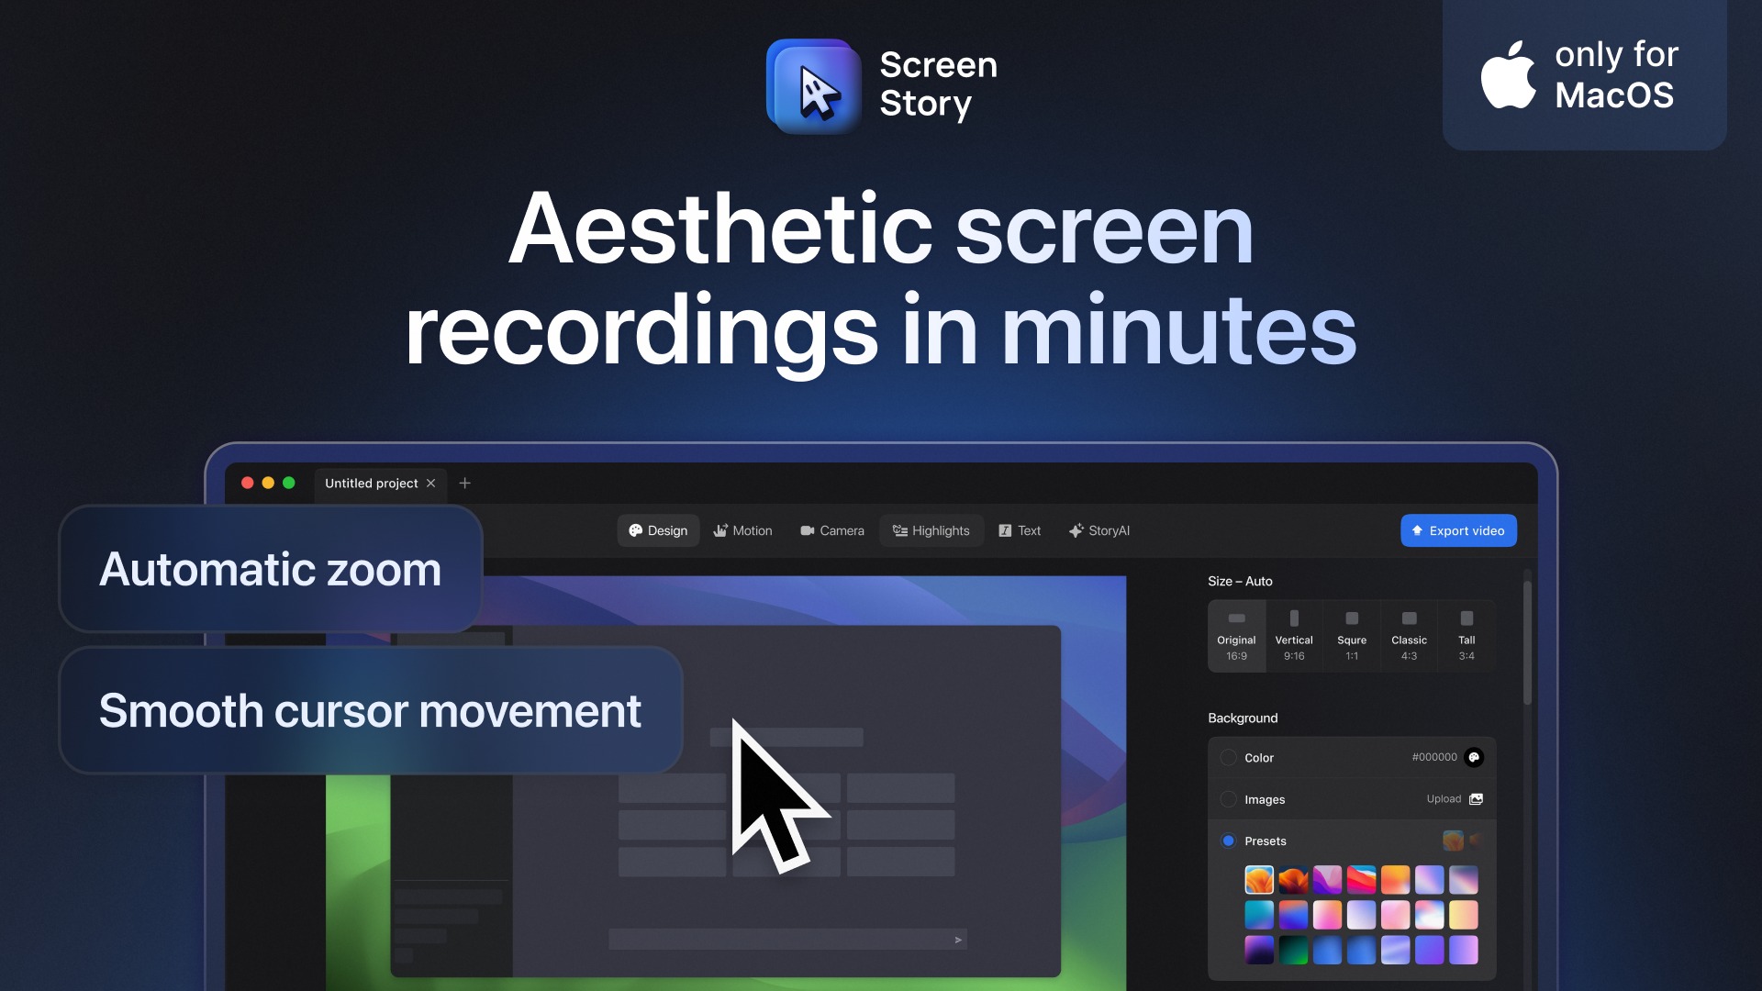The width and height of the screenshot is (1762, 991).
Task: Open Highlights using its highlighter icon
Action: pos(898,530)
